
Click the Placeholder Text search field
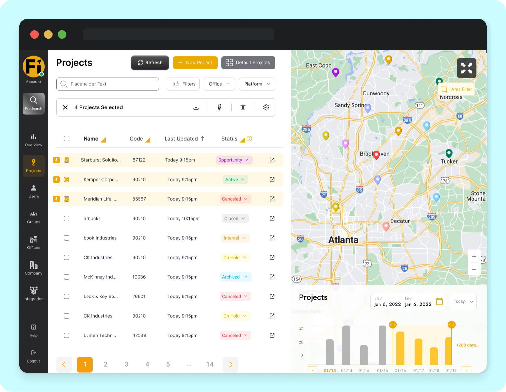coord(108,84)
